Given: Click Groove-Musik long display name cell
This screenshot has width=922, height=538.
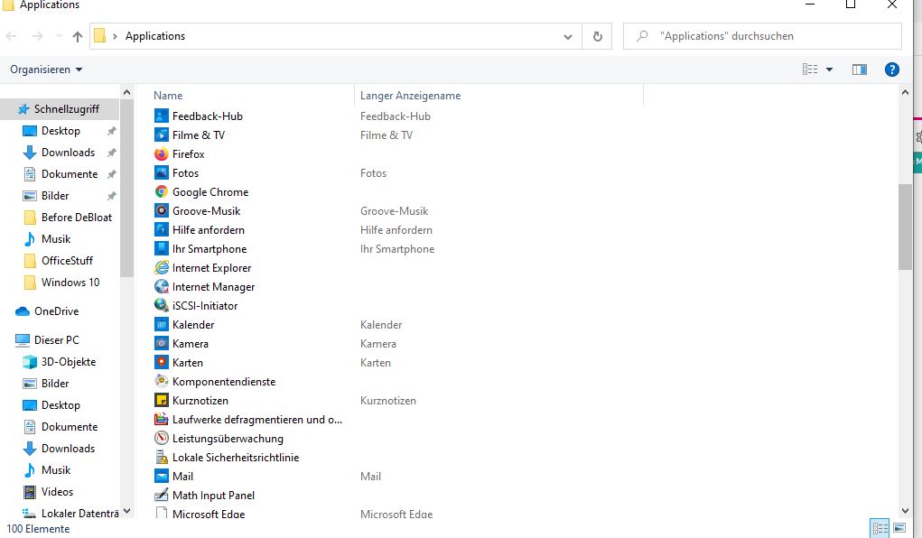Looking at the screenshot, I should pos(394,211).
